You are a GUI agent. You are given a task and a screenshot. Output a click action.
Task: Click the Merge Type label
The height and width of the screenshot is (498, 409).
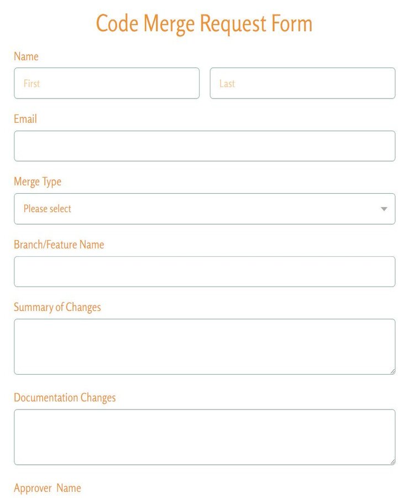(x=38, y=181)
